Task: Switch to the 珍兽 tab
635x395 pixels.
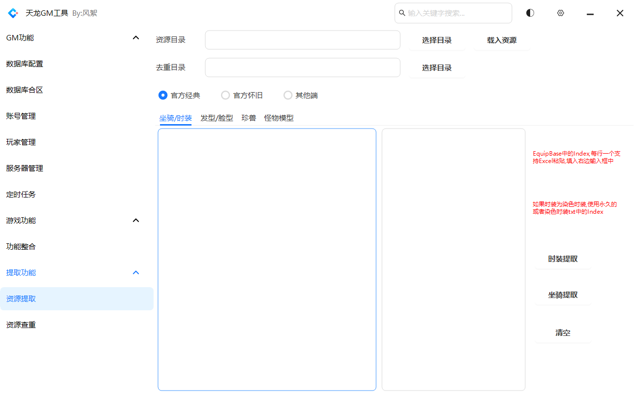Action: (x=249, y=118)
